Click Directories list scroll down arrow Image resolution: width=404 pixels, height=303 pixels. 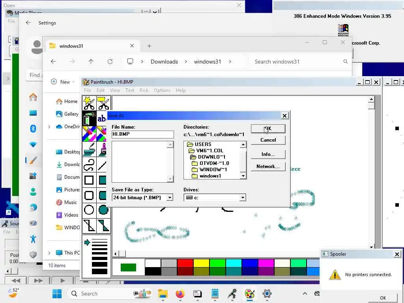[243, 176]
